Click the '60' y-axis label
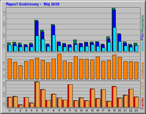Viewport: 146px width, 114px height. pyautogui.click(x=4, y=70)
